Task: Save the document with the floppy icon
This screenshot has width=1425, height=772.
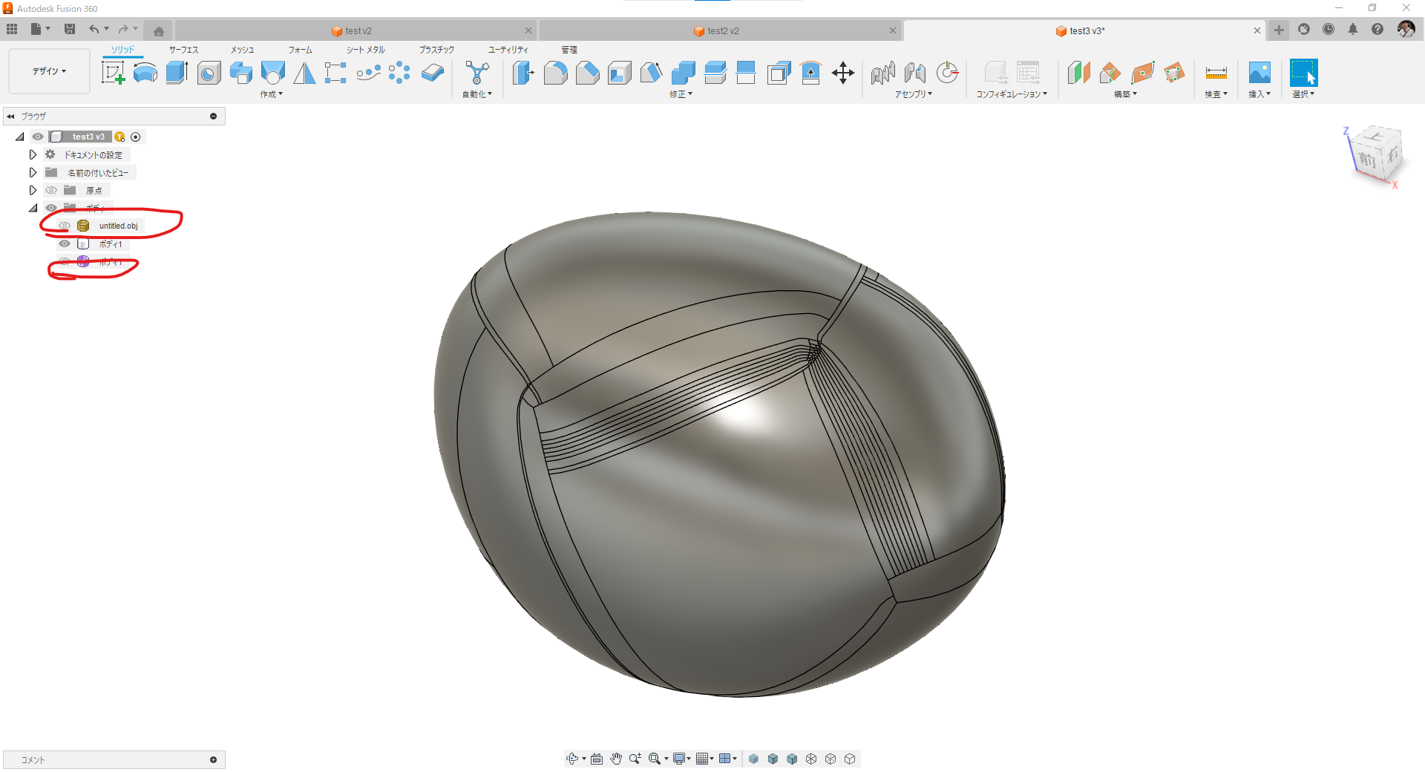Action: (70, 29)
